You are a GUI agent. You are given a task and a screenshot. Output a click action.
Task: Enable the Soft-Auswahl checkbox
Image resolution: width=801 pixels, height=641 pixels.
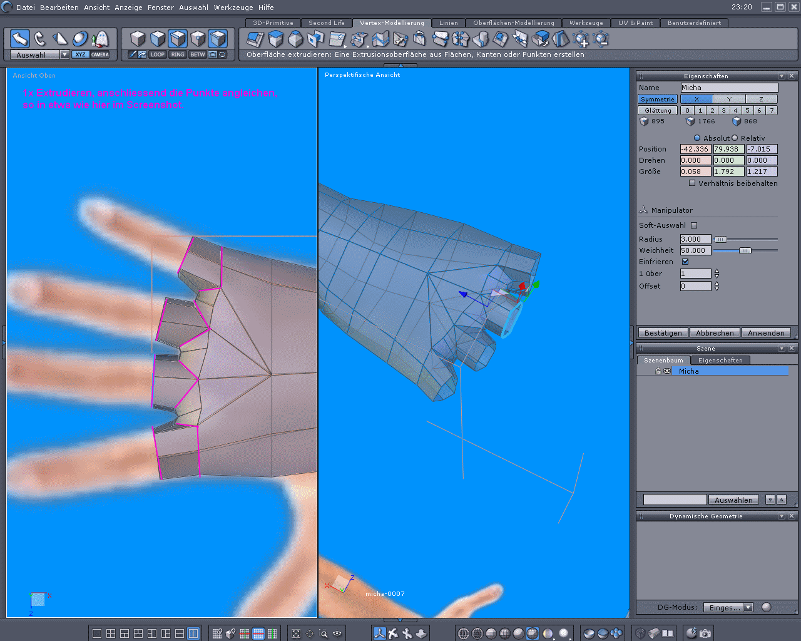[694, 225]
